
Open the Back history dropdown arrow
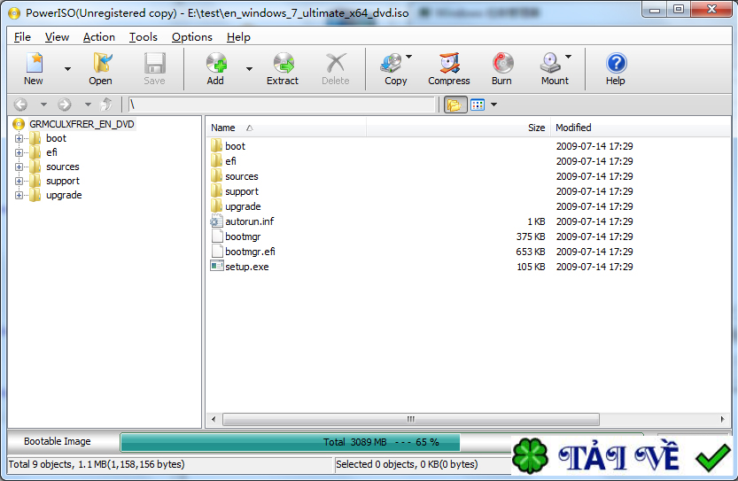(x=43, y=105)
